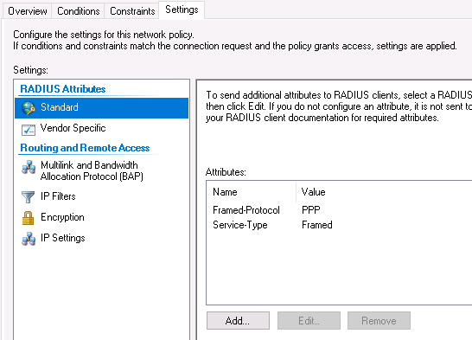This screenshot has width=472, height=340.
Task: Switch to the Overview tab
Action: point(28,11)
